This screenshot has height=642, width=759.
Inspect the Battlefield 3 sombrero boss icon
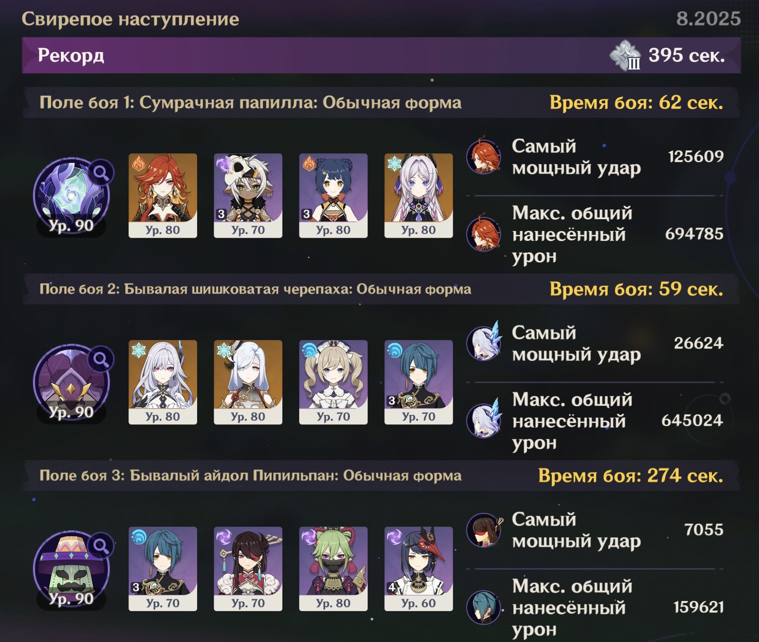pyautogui.click(x=71, y=570)
